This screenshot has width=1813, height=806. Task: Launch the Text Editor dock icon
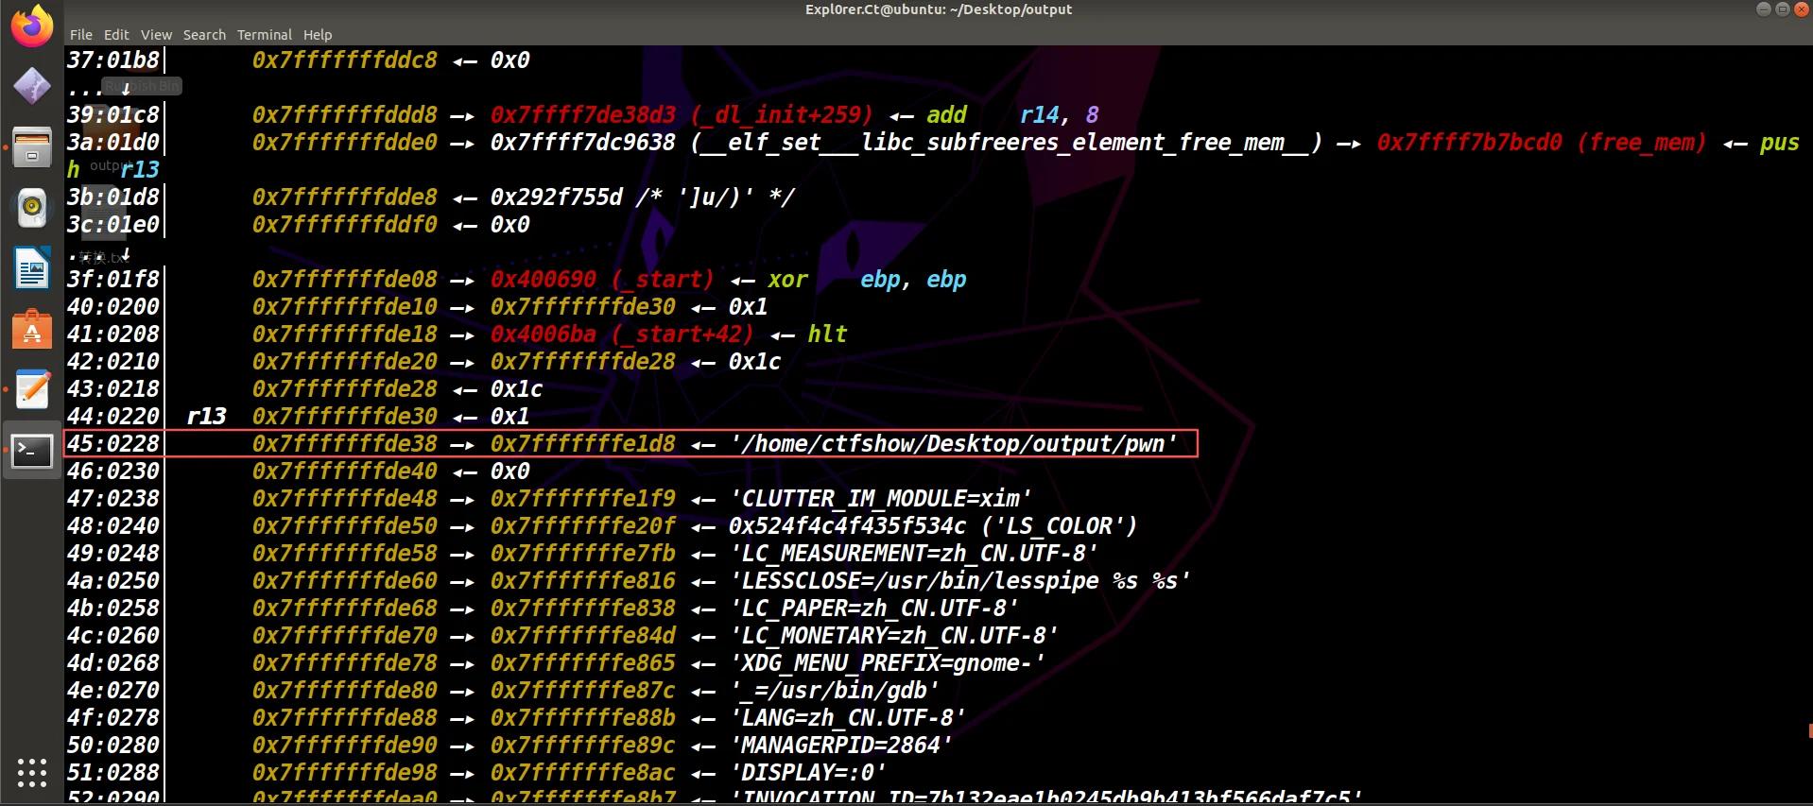[32, 389]
